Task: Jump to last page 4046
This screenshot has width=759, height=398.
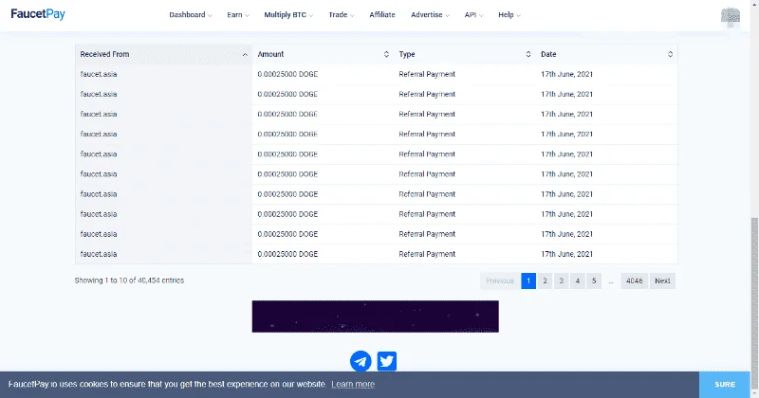Action: 634,281
